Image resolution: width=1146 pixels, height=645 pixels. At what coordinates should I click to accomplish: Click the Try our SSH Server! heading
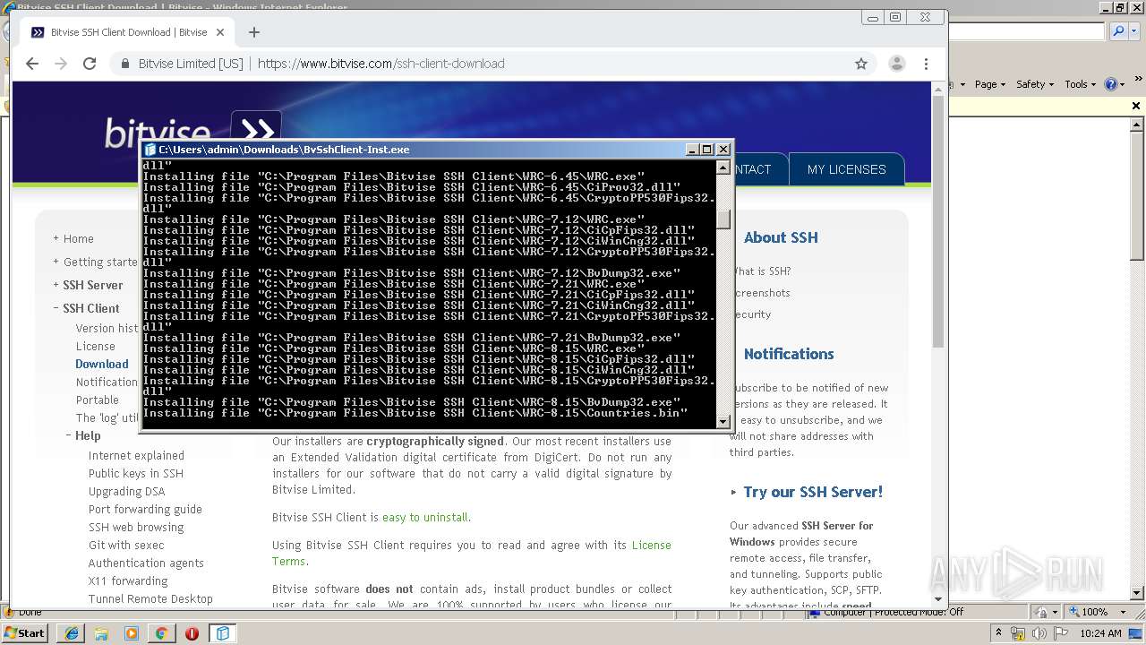click(x=813, y=492)
